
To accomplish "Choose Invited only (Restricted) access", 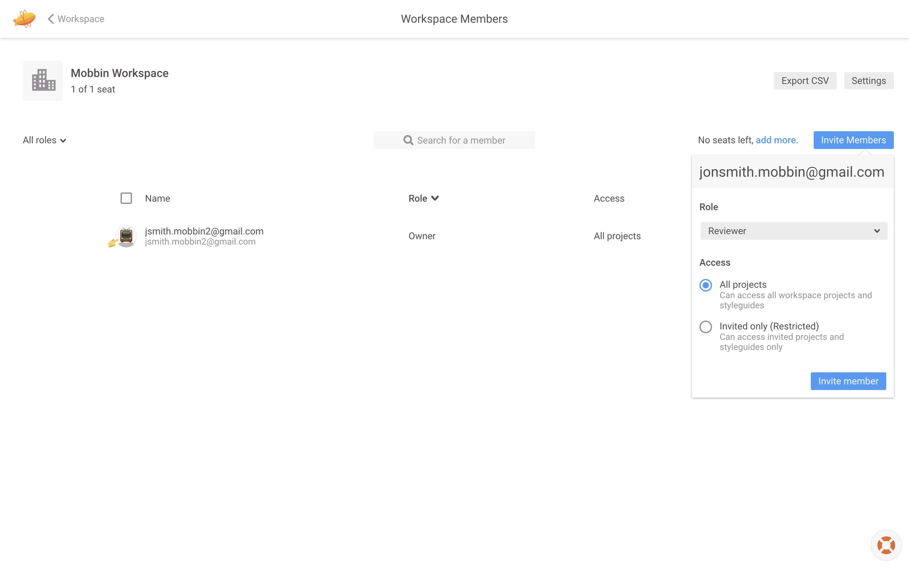I will click(x=705, y=327).
